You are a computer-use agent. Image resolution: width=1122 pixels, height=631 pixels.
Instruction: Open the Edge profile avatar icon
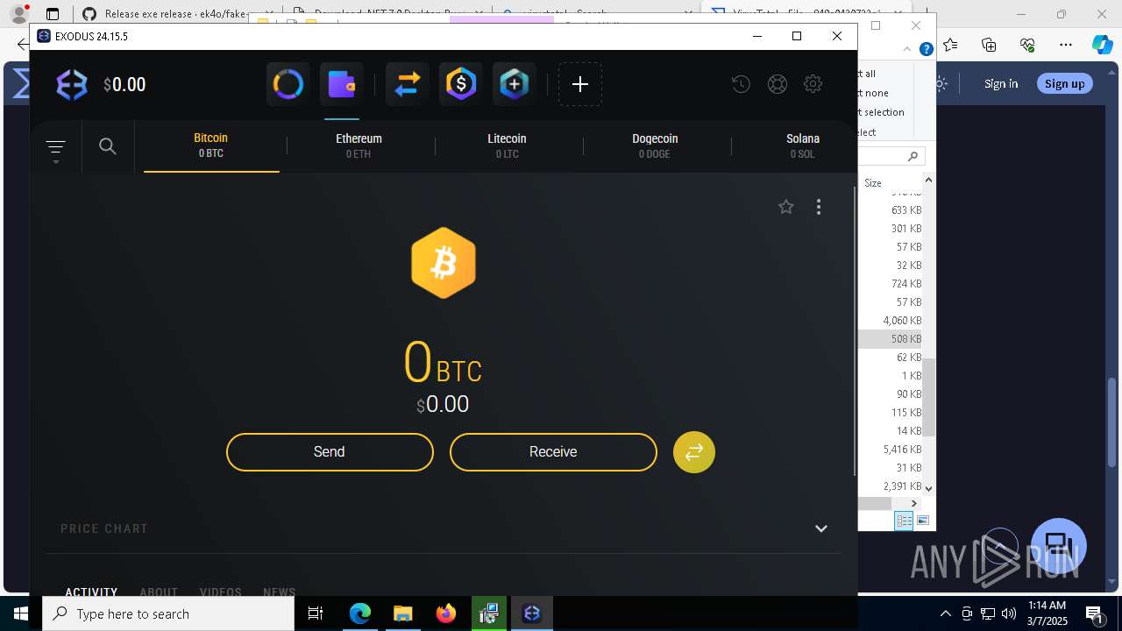[x=18, y=14]
